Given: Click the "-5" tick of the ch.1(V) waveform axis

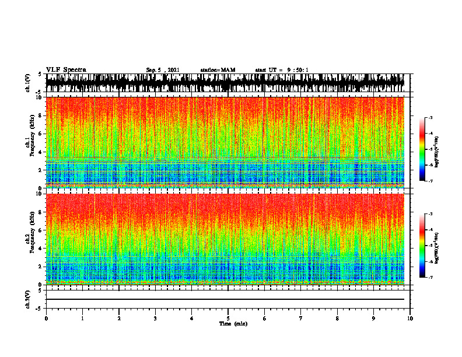Looking at the screenshot, I should [39, 92].
